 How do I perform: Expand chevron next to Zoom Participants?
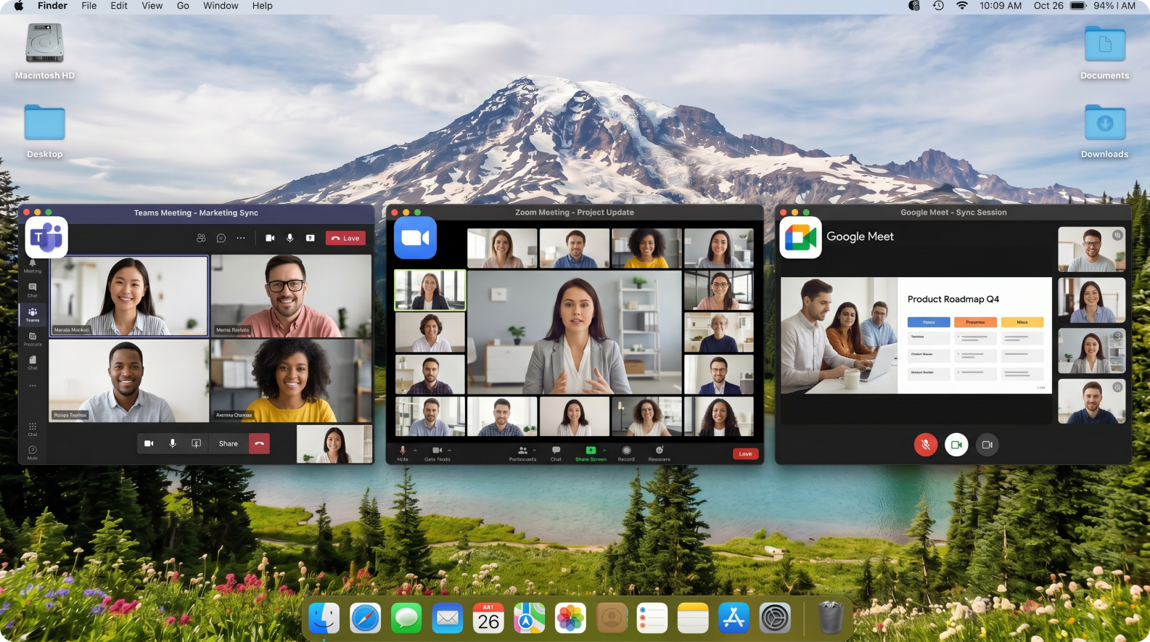(535, 450)
